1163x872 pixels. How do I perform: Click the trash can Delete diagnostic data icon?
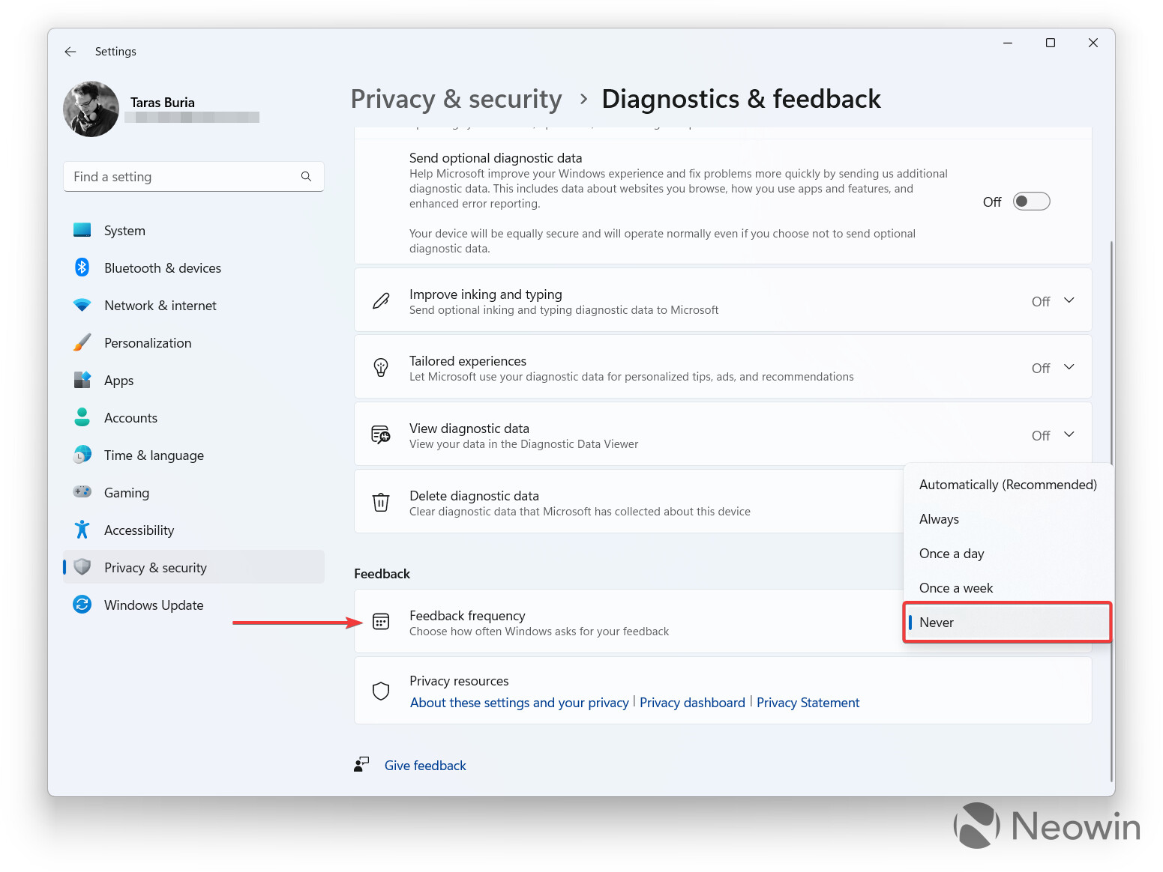click(381, 502)
